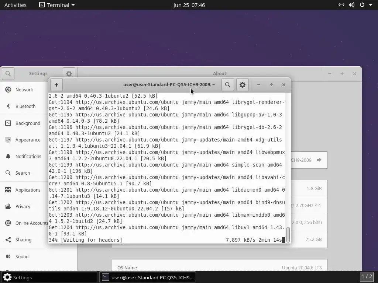Click the Terminal window title text
This screenshot has height=283, width=378.
pyautogui.click(x=169, y=84)
